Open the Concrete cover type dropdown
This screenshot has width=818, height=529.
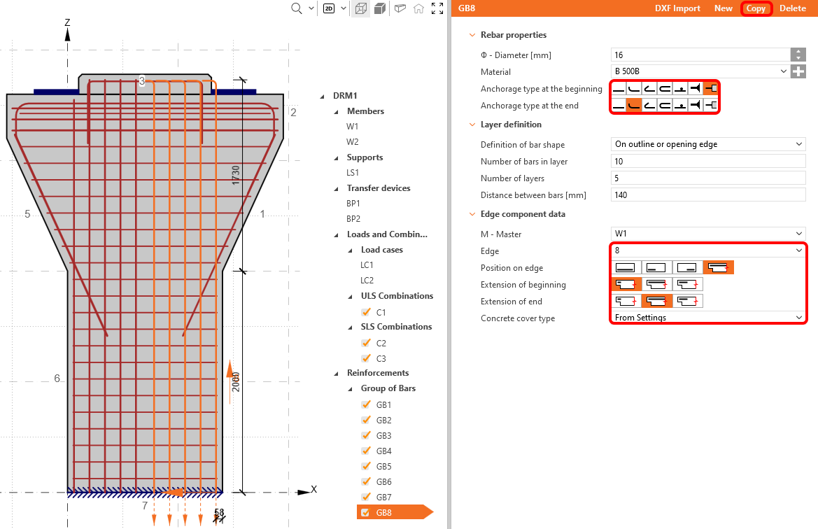click(708, 318)
